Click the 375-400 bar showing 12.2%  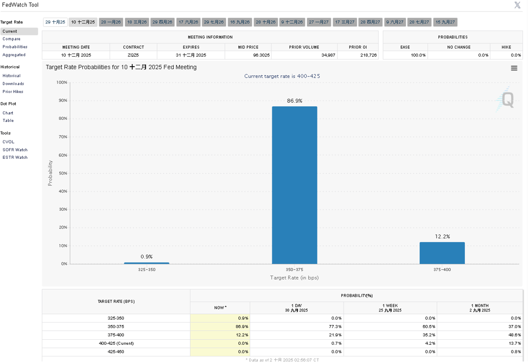[442, 253]
